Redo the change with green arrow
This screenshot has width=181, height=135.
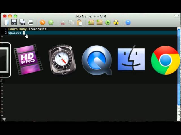pos(51,22)
